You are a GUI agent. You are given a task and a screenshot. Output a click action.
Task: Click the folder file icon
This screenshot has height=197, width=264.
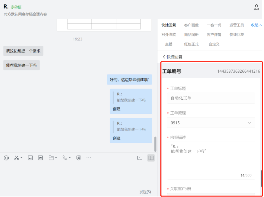tap(51, 158)
